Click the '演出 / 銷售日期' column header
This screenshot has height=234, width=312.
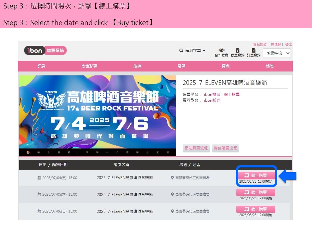tap(53, 165)
